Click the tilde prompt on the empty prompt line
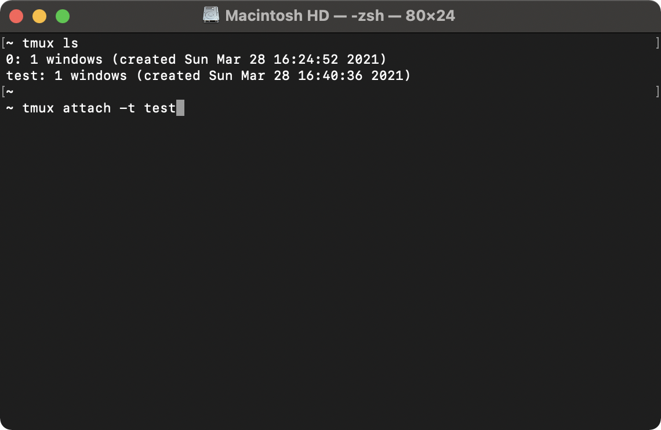661x430 pixels. [x=10, y=92]
